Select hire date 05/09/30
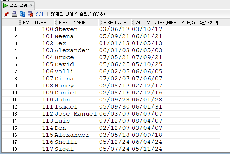This screenshot has height=154, width=230. [115, 107]
